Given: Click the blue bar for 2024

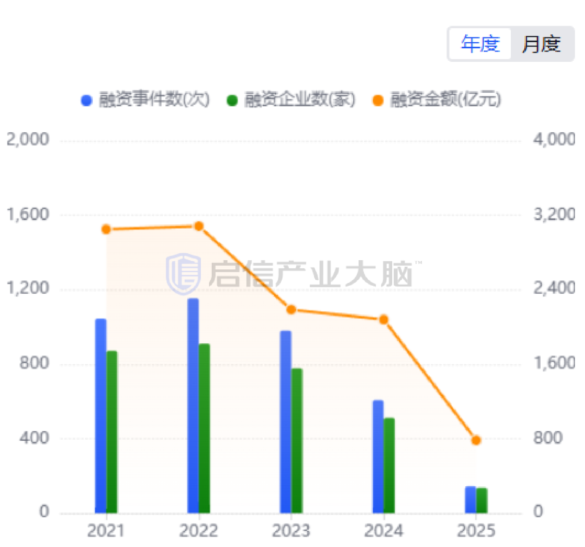Looking at the screenshot, I should 378,456.
